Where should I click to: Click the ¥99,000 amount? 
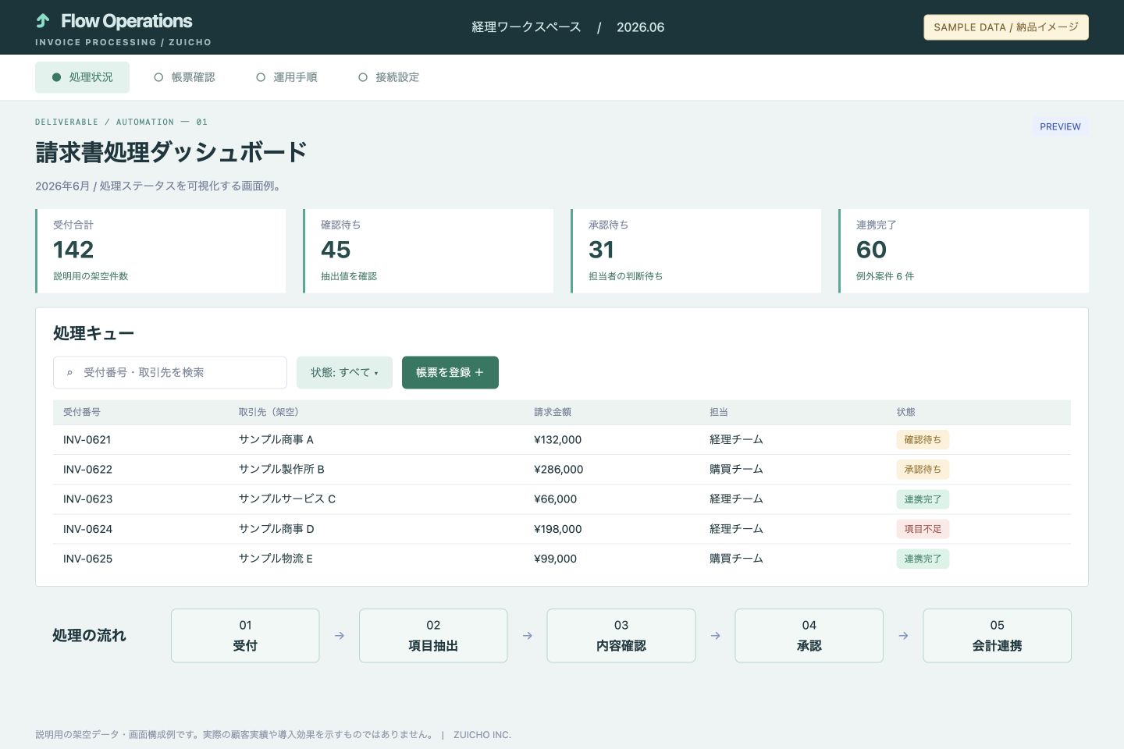(x=556, y=559)
